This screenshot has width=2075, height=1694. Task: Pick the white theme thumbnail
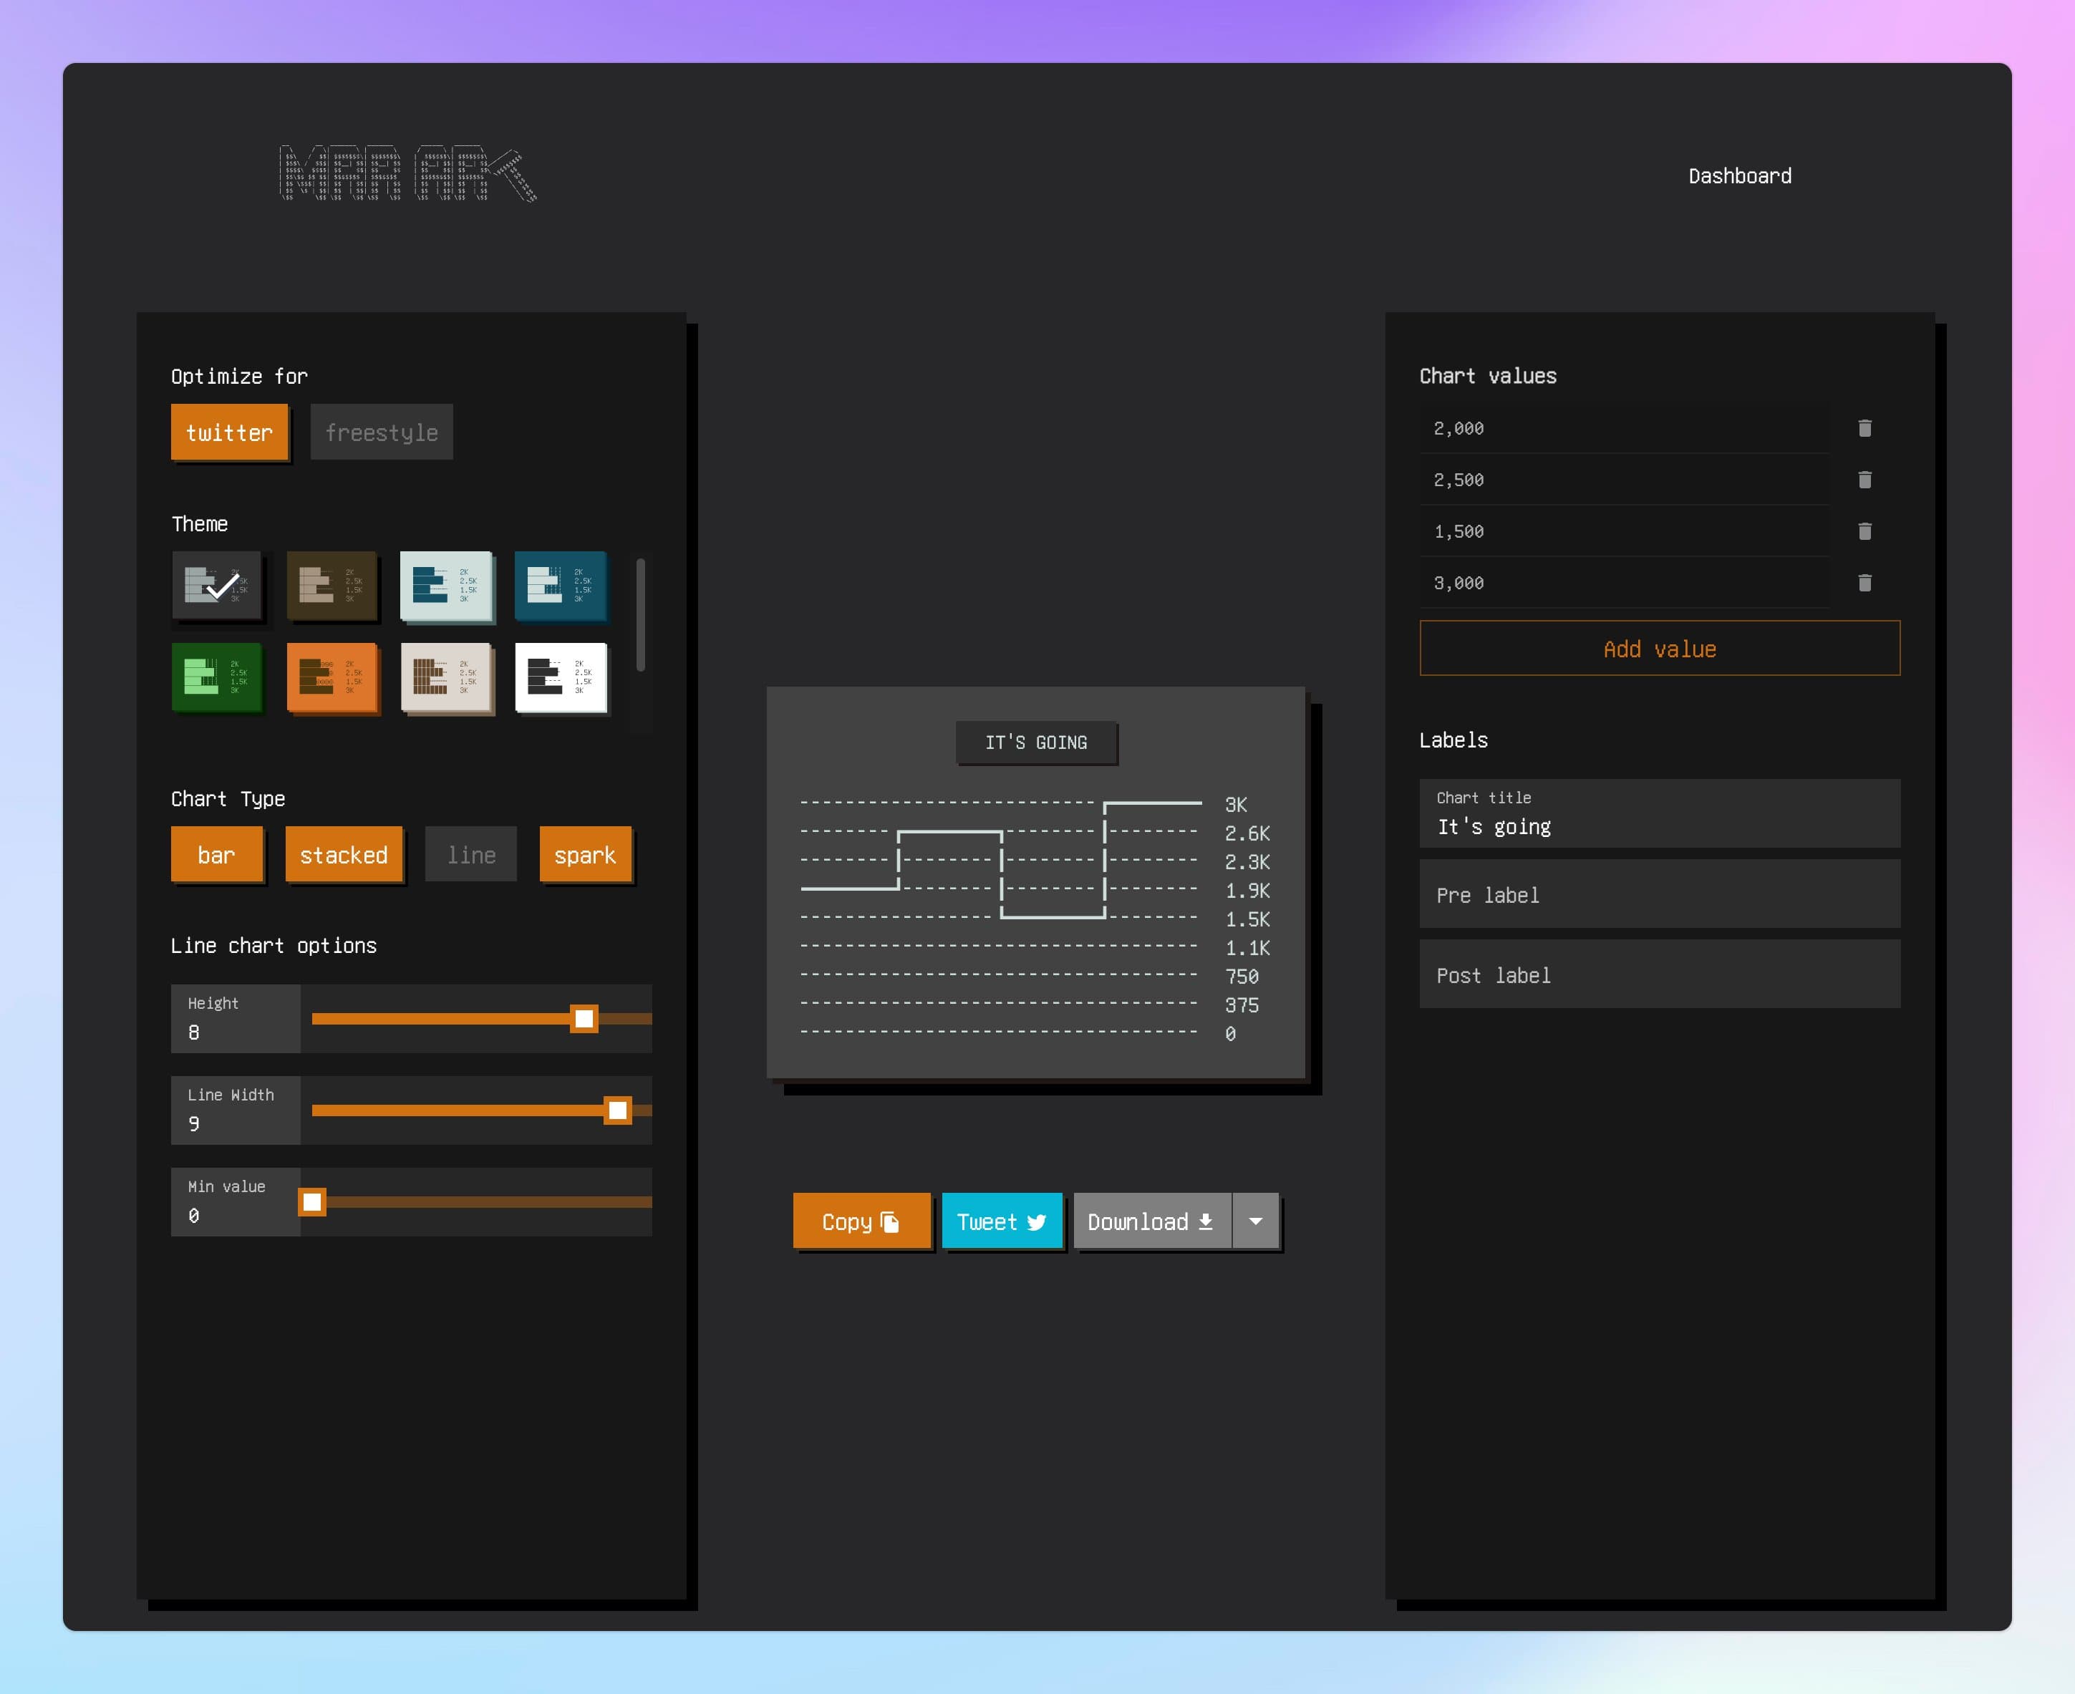click(560, 677)
